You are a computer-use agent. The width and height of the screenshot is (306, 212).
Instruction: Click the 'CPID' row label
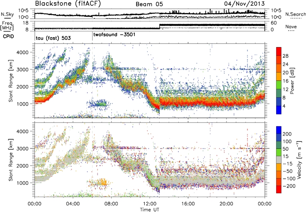click(8, 36)
